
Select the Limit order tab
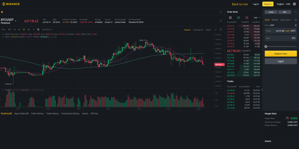[x=267, y=20]
